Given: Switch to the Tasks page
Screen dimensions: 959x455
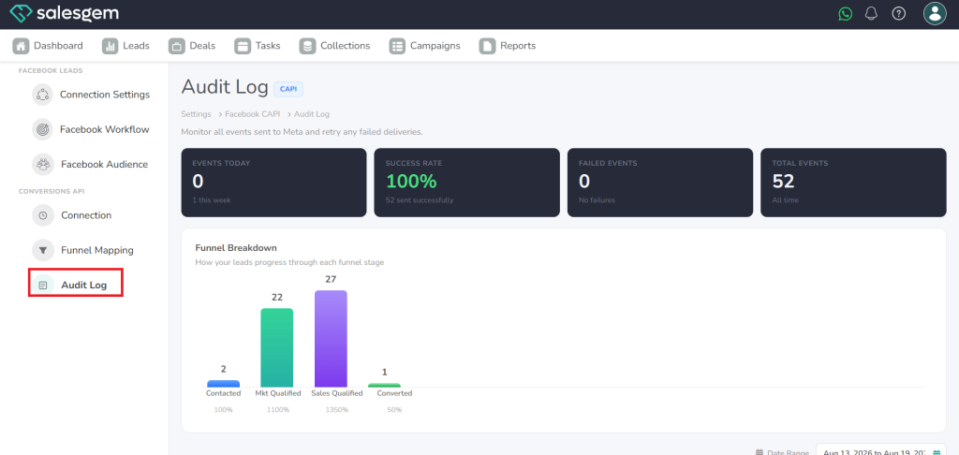Looking at the screenshot, I should tap(258, 46).
